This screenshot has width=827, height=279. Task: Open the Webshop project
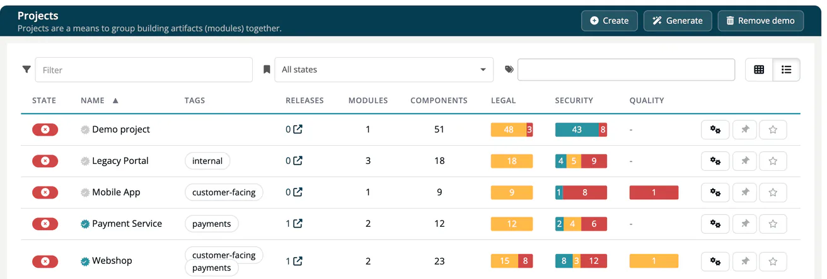tap(112, 261)
